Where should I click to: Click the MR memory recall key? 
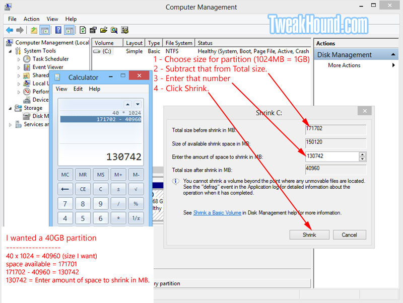(x=83, y=175)
